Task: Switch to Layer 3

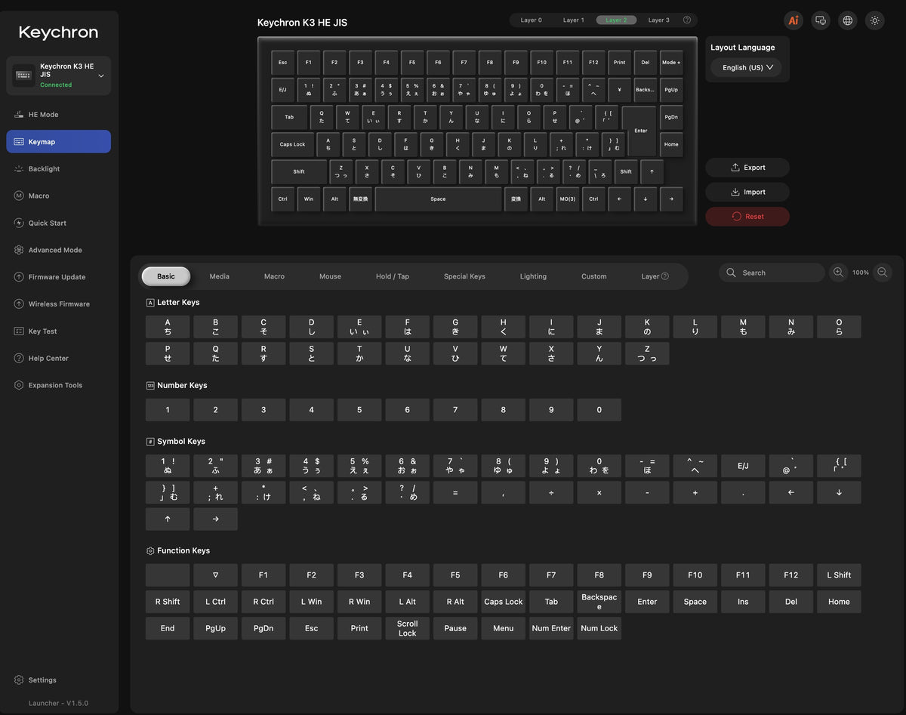Action: pos(658,20)
